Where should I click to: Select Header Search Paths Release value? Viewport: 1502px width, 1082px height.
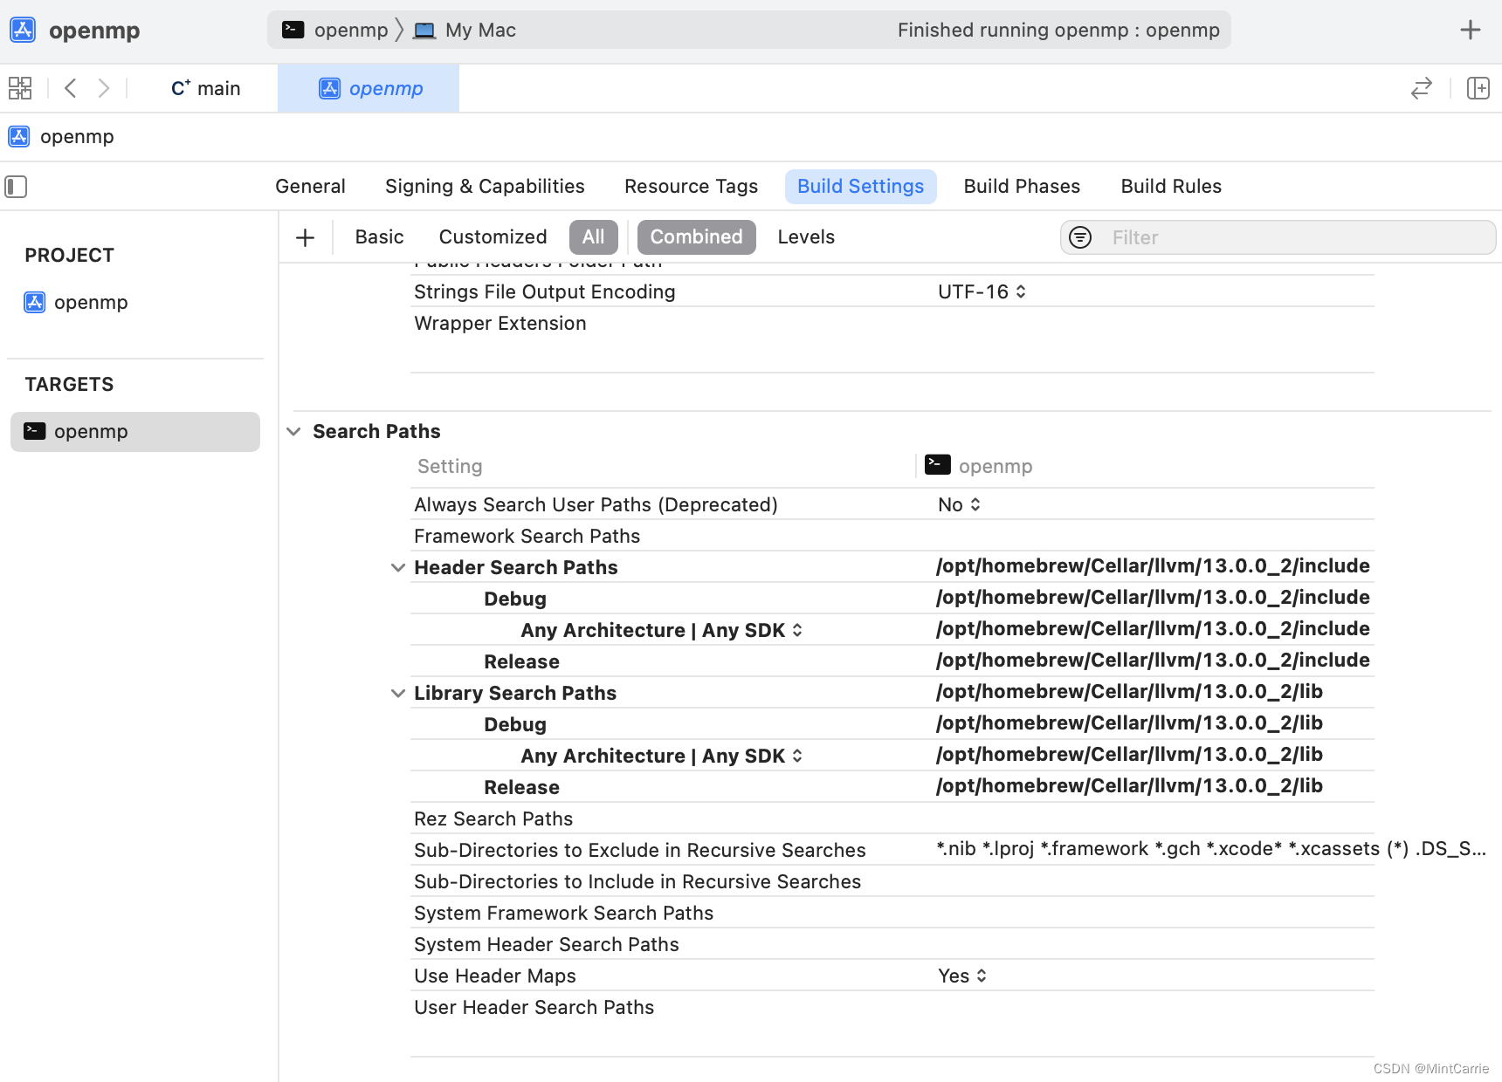[1153, 661]
